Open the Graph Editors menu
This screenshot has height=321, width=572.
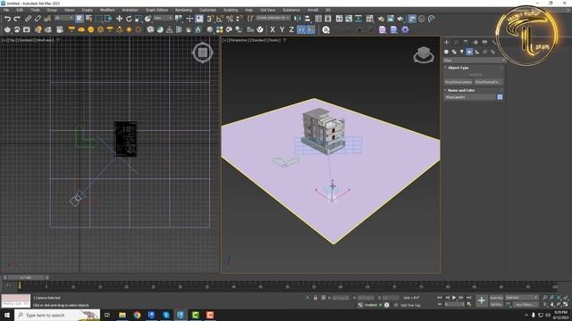[157, 10]
